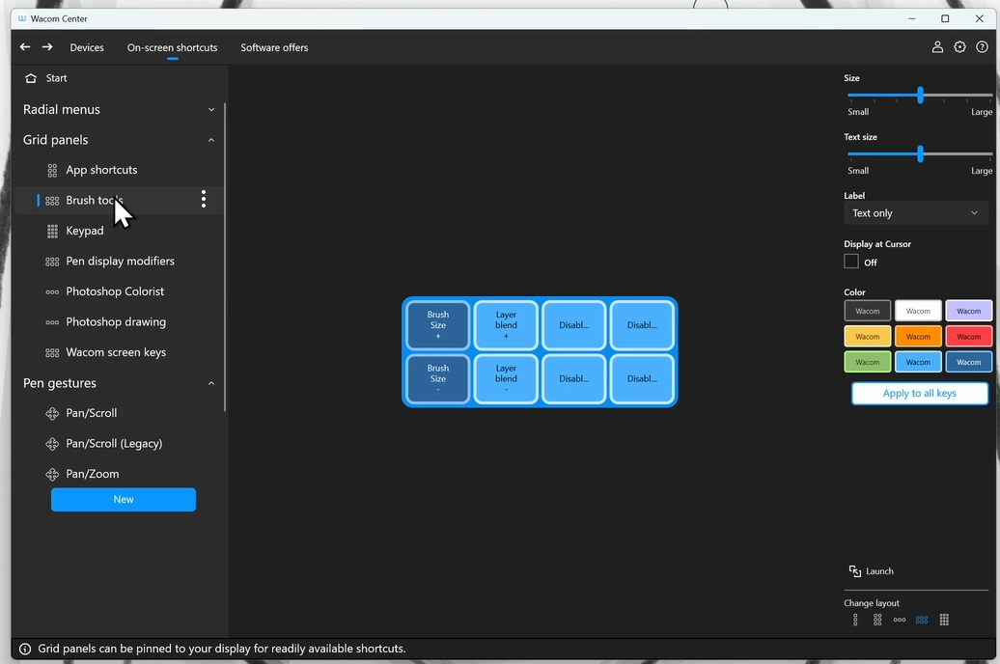Expand the Radial menus section
Viewport: 1000px width, 664px height.
click(x=211, y=110)
